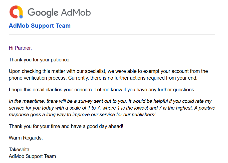This screenshot has height=163, width=228.
Task: Select the "Thank you for your patience." line
Action: (40, 60)
